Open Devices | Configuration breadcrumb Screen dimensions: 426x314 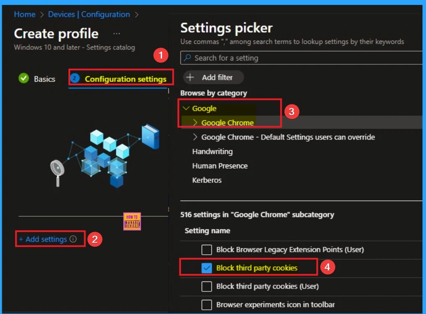(x=89, y=14)
